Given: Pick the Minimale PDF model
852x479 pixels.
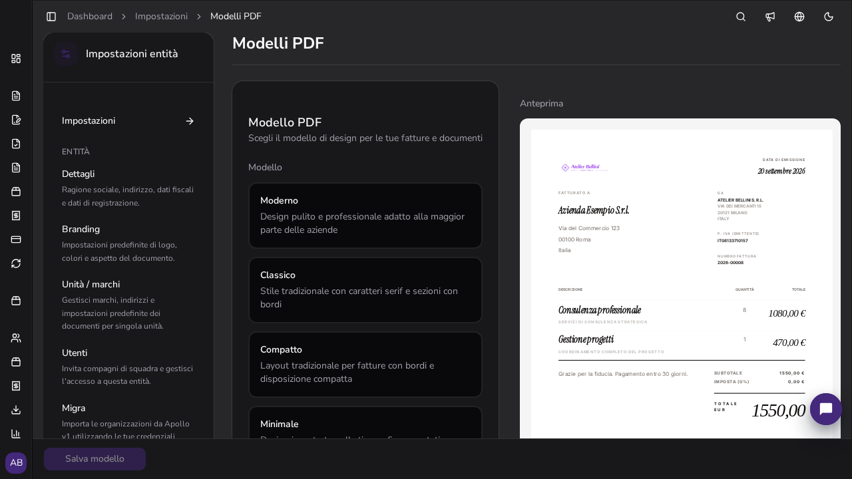Looking at the screenshot, I should pyautogui.click(x=365, y=423).
